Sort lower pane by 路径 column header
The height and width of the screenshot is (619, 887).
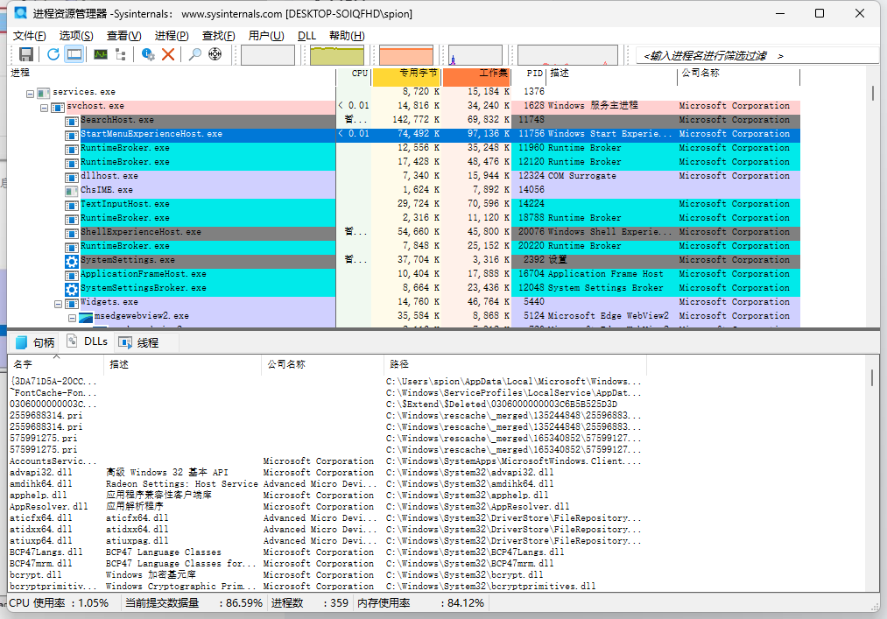515,364
